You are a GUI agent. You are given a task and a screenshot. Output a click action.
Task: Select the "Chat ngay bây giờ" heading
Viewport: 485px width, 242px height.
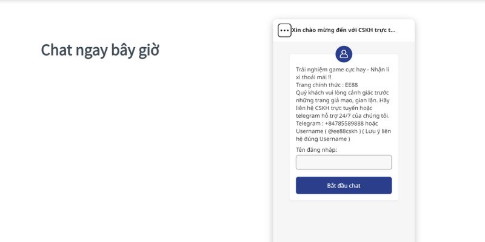pyautogui.click(x=100, y=50)
